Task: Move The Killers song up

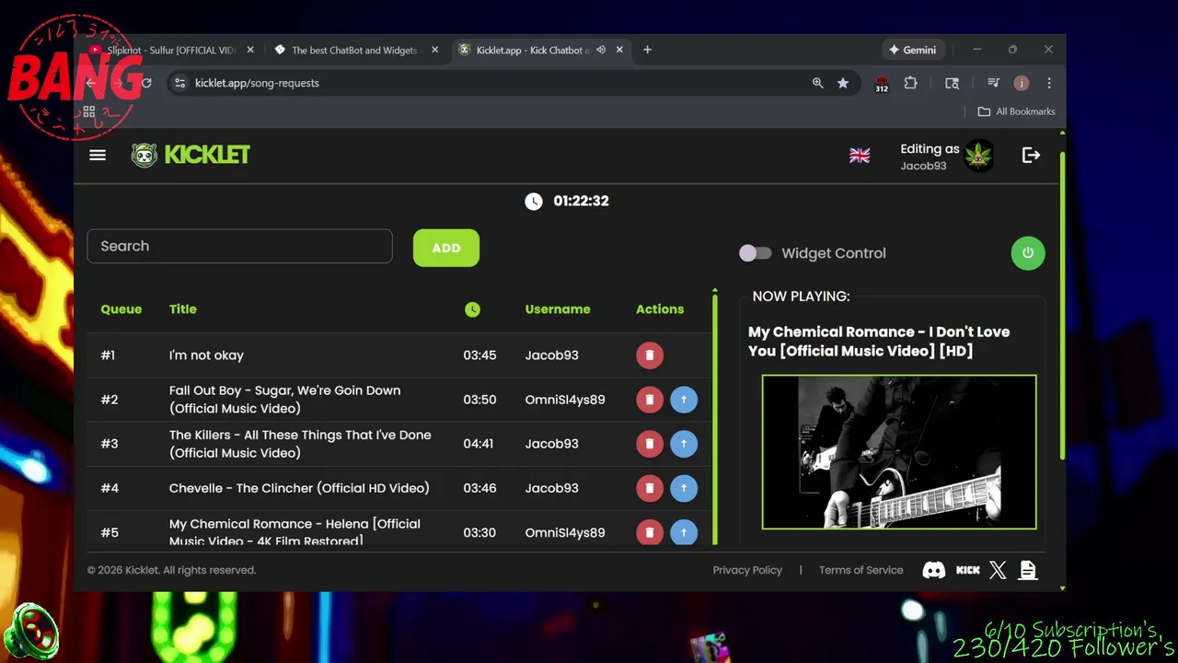Action: pyautogui.click(x=684, y=444)
